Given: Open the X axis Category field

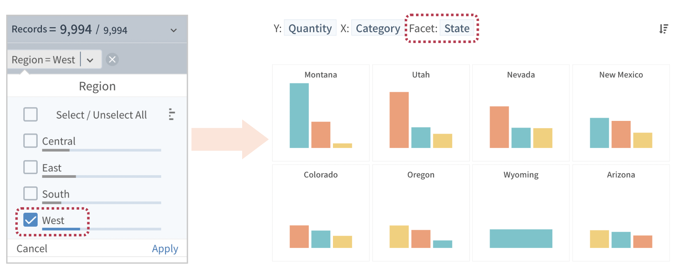Looking at the screenshot, I should [x=378, y=28].
